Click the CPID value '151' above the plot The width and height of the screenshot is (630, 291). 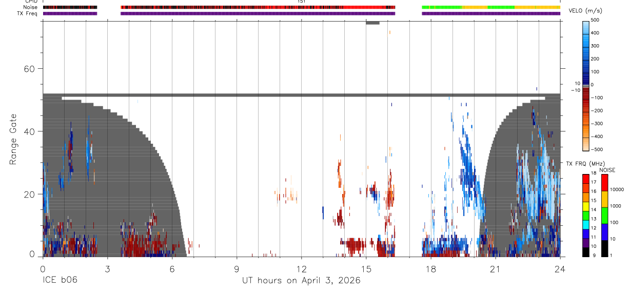(x=301, y=2)
